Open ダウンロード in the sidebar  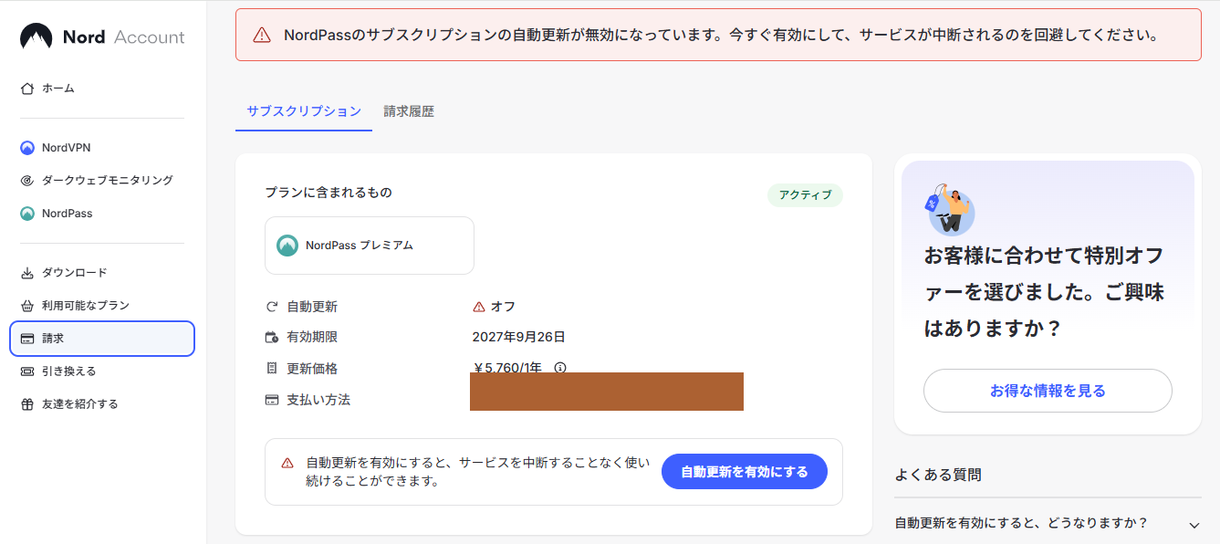(x=102, y=273)
